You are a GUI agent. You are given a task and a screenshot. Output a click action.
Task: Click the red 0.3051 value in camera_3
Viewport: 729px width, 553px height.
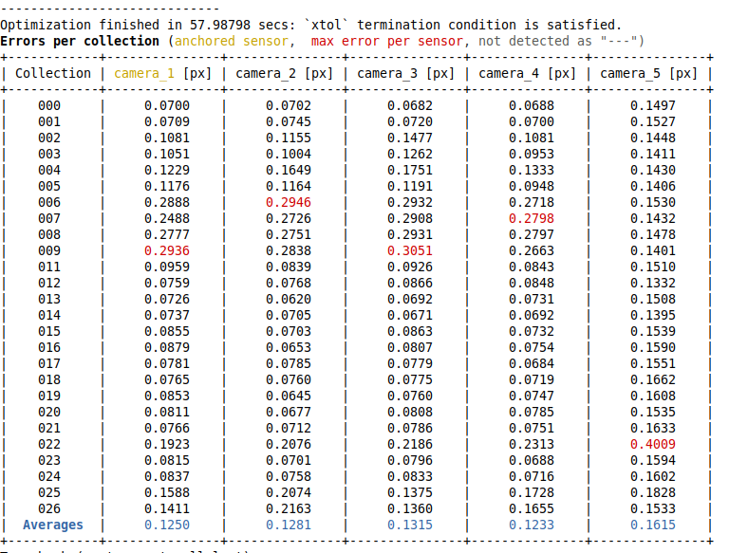(409, 250)
